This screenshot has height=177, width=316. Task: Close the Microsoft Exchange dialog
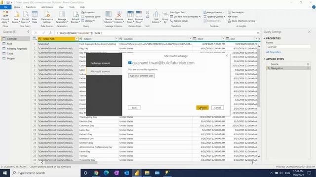227,56
